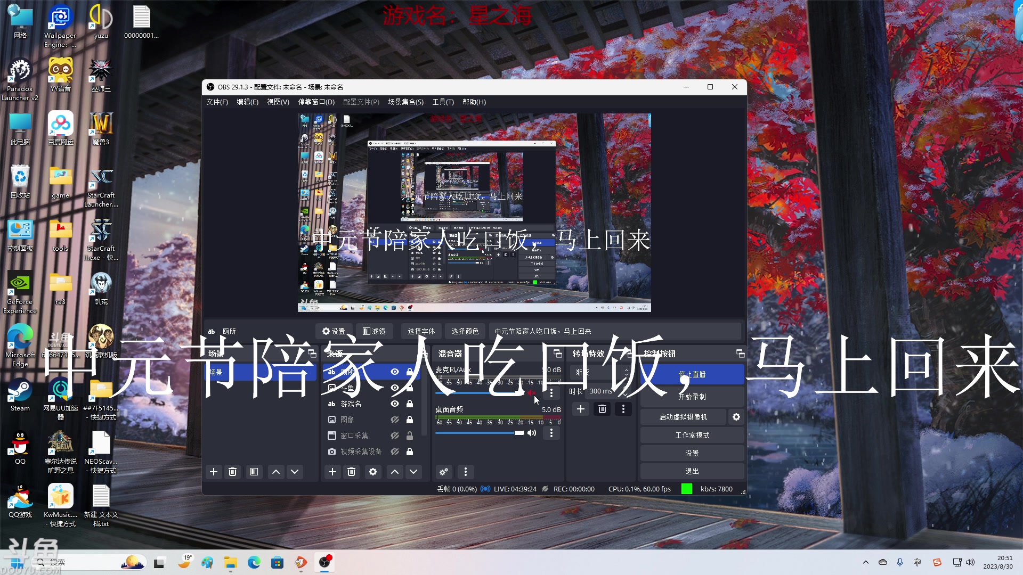
Task: Click 选择颜色 in source toolbar
Action: [x=465, y=331]
